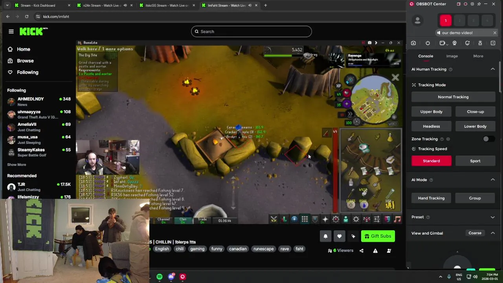The image size is (503, 283).
Task: Expand the Preset section
Action: pyautogui.click(x=493, y=217)
